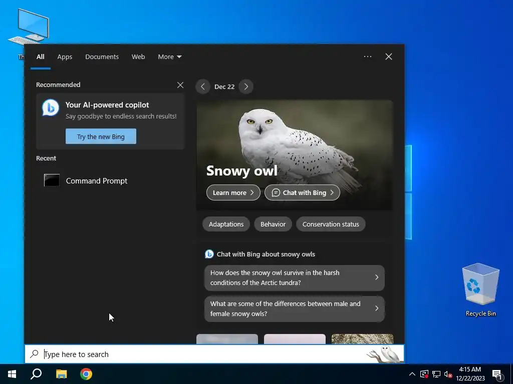Open the Recycle Bin desktop icon
The image size is (513, 384).
(x=480, y=290)
